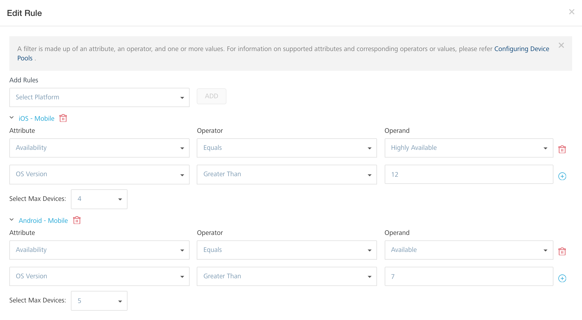The image size is (582, 320).
Task: Add another filter row to the iOS rule
Action: pos(562,176)
